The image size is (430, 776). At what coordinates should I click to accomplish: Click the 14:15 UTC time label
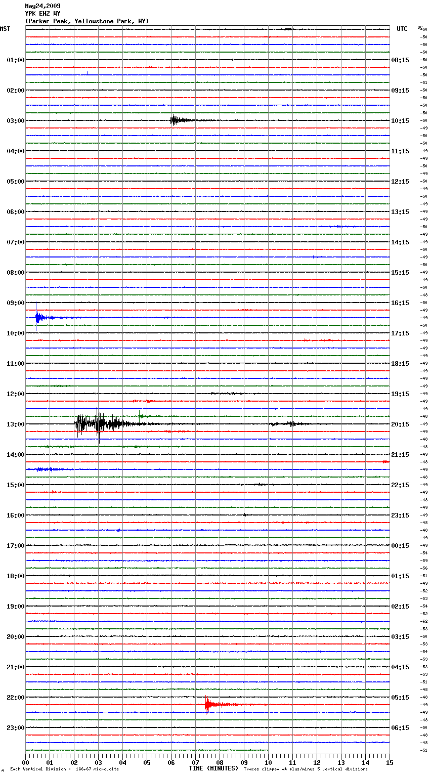400,242
